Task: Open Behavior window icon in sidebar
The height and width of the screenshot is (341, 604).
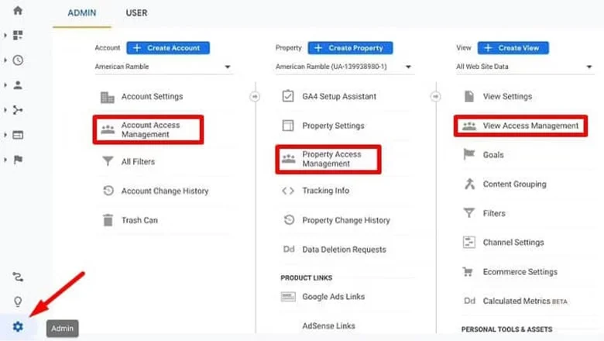Action: click(x=18, y=135)
